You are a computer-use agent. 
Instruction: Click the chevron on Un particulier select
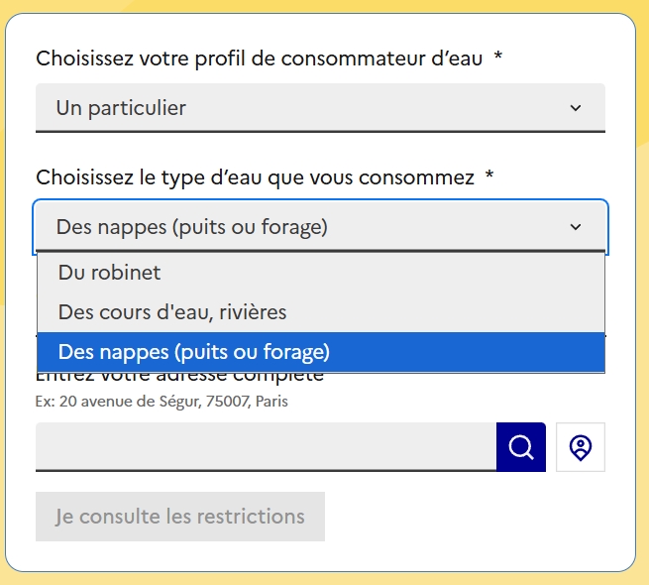click(576, 108)
